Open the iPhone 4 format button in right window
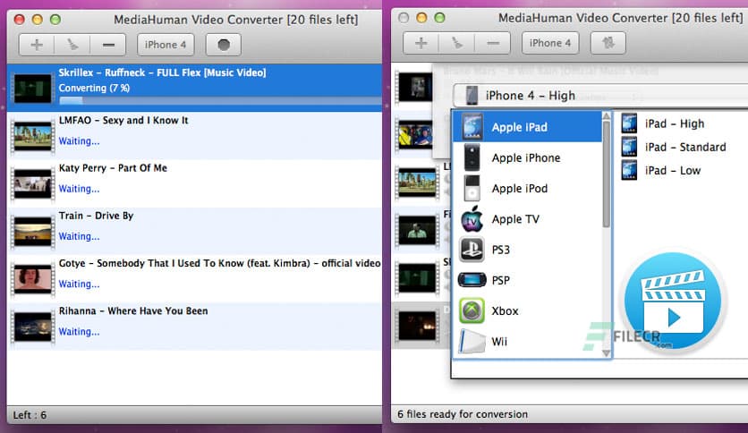This screenshot has width=748, height=433. coord(550,43)
